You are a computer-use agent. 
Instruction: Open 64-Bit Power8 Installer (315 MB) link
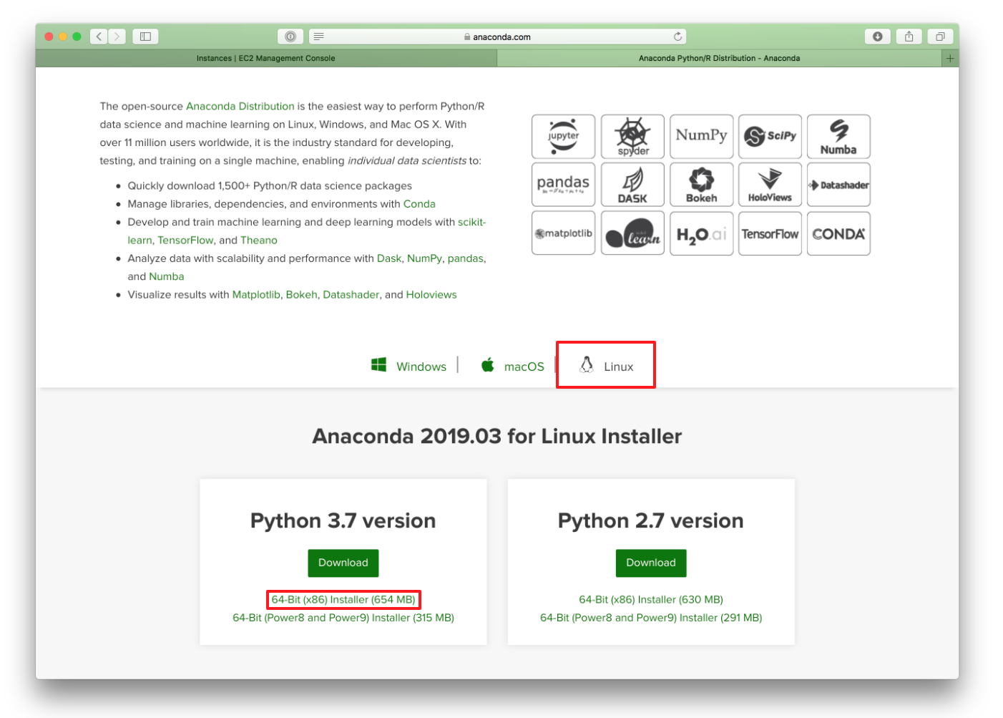[x=343, y=618]
